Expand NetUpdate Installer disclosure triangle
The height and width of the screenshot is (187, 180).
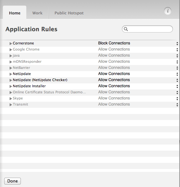click(x=11, y=86)
